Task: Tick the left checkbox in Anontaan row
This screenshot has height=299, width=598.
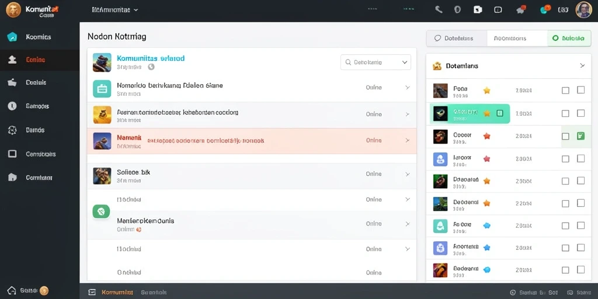Action: [565, 248]
